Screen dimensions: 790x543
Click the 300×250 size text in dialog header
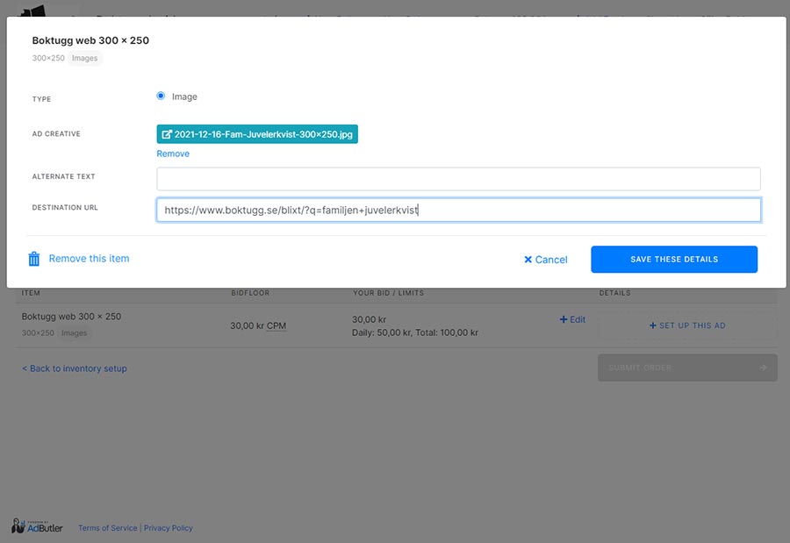pos(48,58)
